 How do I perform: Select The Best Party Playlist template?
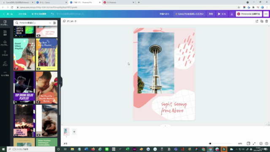point(47,54)
